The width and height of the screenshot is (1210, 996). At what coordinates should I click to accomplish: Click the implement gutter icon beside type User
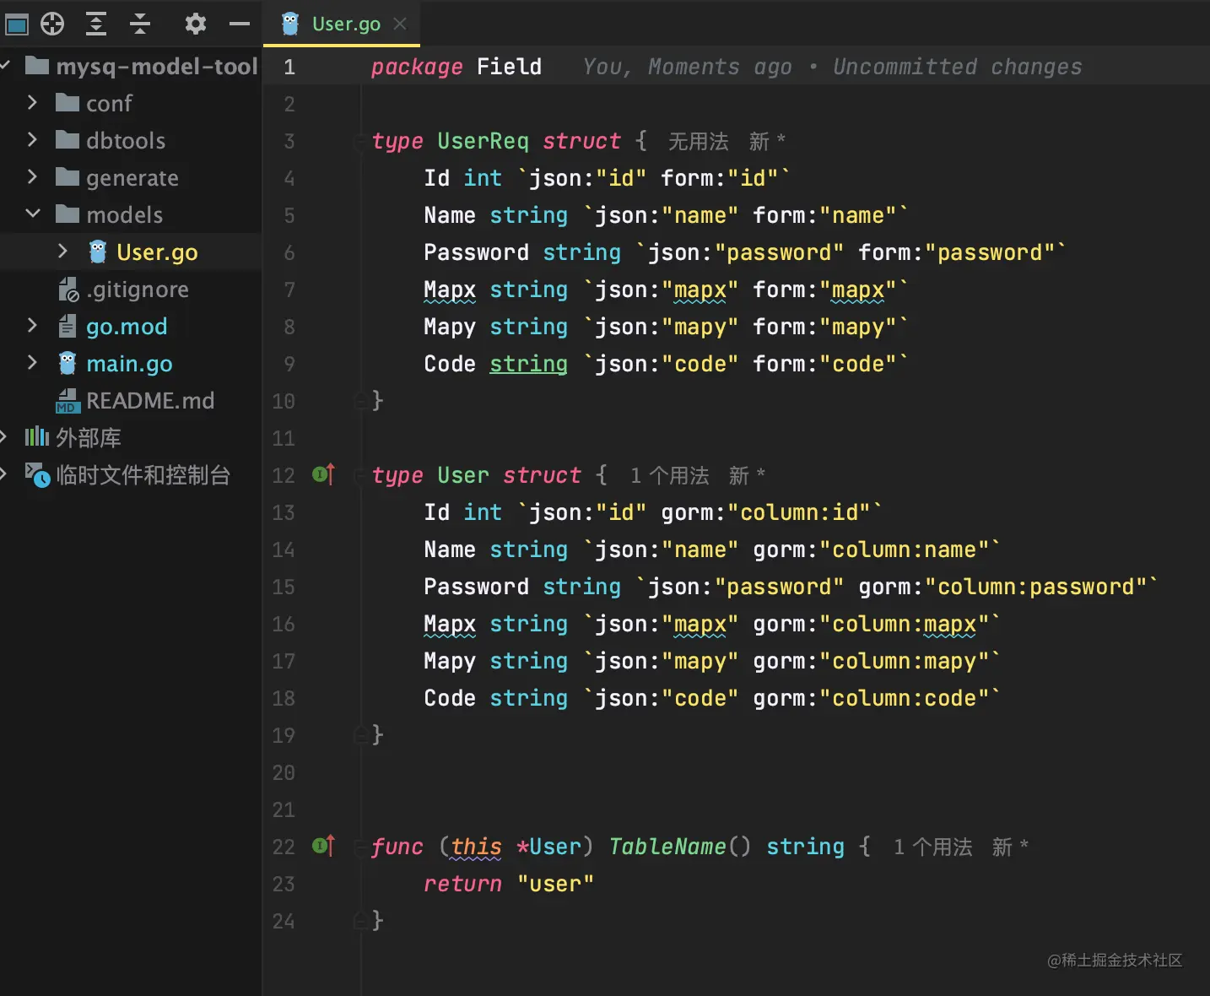coord(323,474)
